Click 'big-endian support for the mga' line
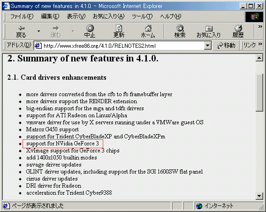Viewport: 266px width, 212px height. [85, 108]
